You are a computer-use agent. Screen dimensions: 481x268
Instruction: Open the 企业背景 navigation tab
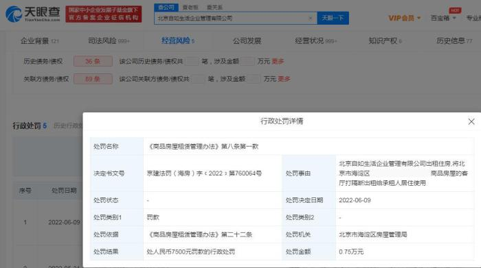coord(39,40)
